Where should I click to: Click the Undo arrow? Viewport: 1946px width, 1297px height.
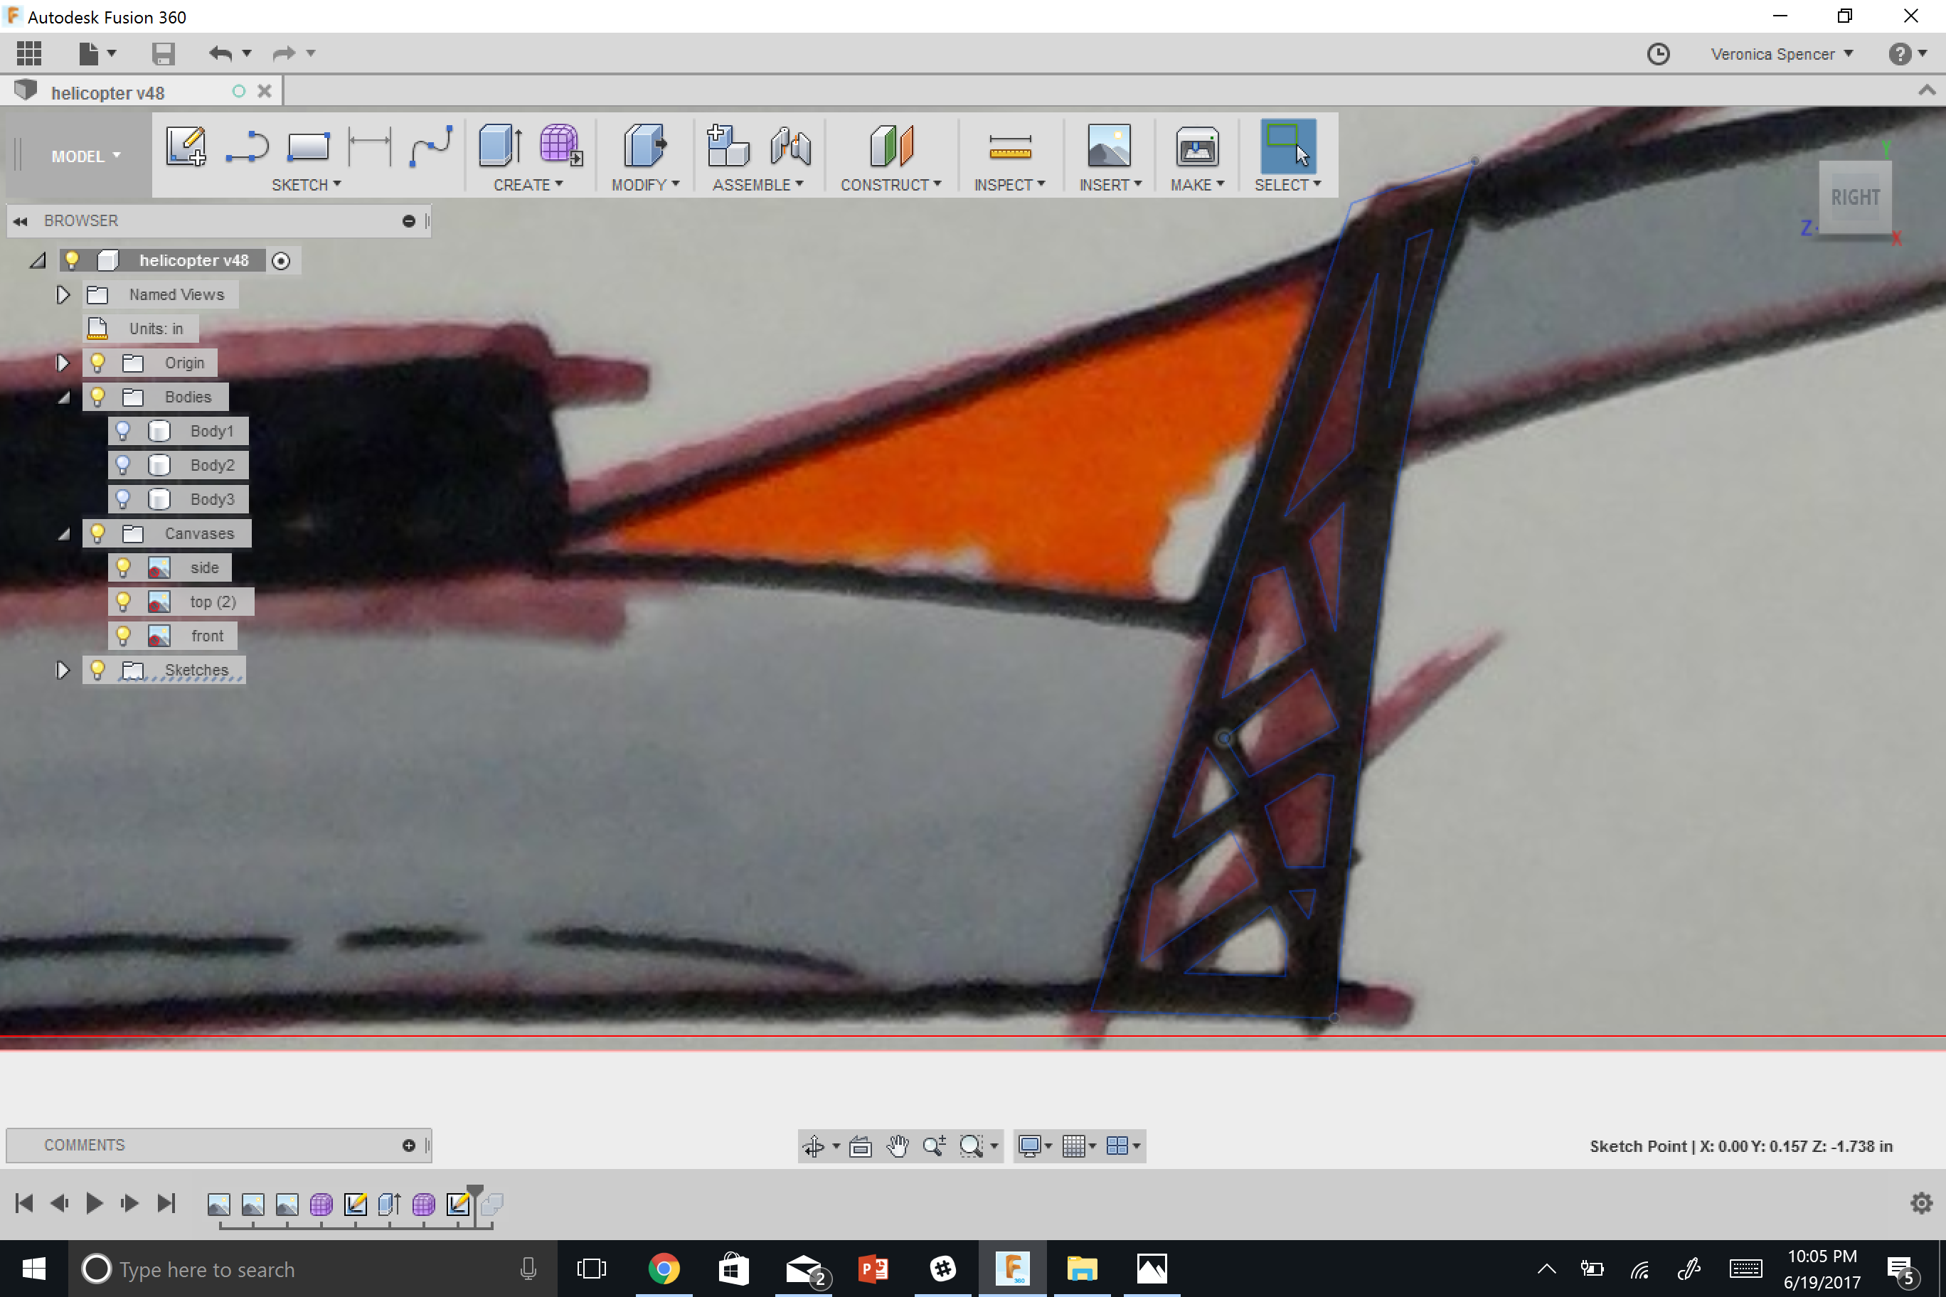220,54
